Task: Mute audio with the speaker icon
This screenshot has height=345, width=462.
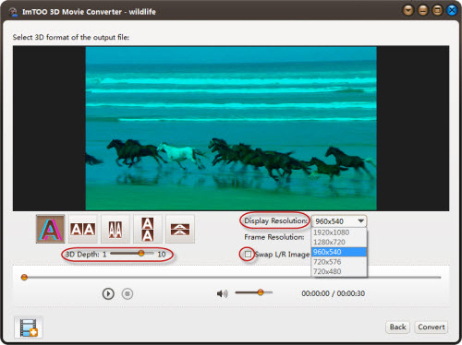Action: (222, 293)
